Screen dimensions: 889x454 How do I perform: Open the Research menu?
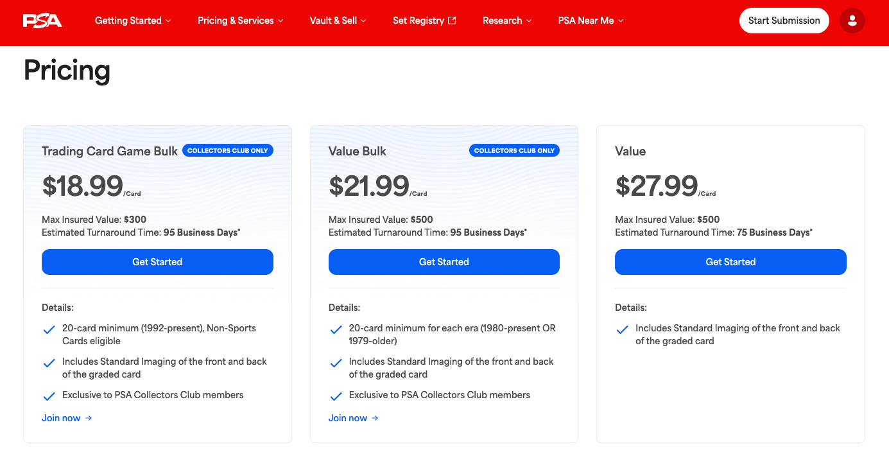[507, 21]
